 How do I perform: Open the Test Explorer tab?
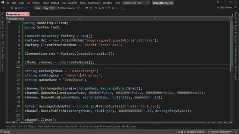point(129,127)
